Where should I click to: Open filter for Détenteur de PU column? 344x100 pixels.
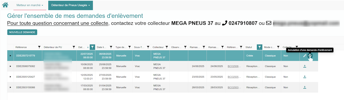click(74, 47)
